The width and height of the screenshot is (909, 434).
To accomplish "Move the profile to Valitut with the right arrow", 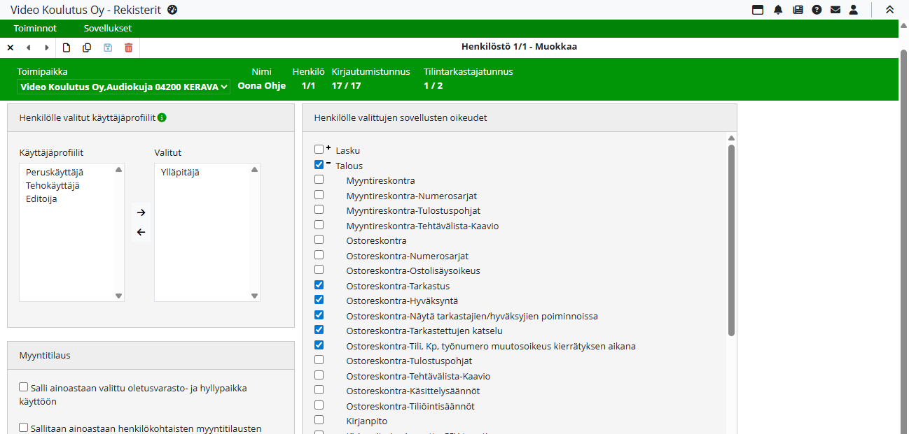I will pyautogui.click(x=141, y=212).
